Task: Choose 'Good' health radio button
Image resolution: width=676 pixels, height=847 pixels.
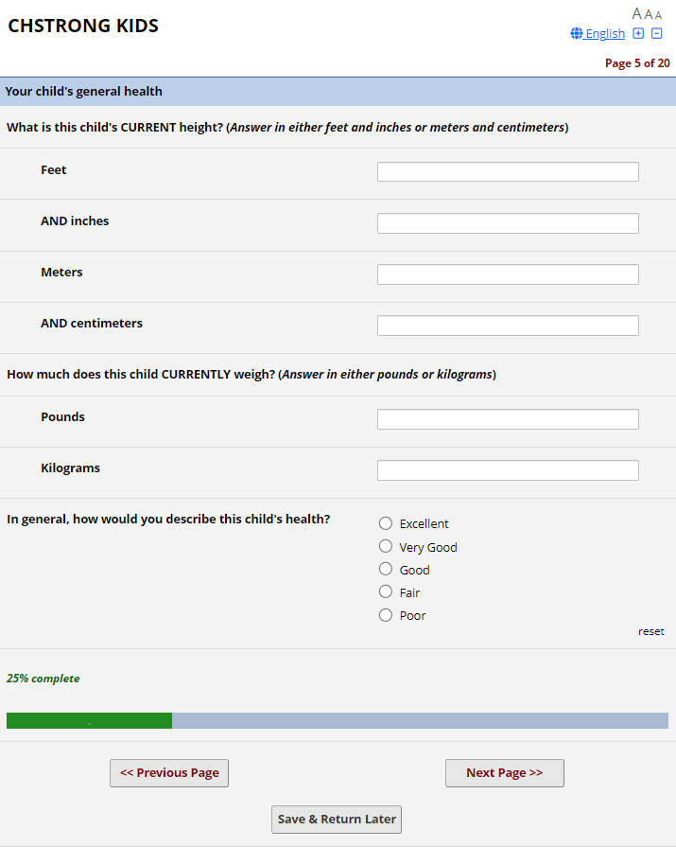Action: point(386,569)
